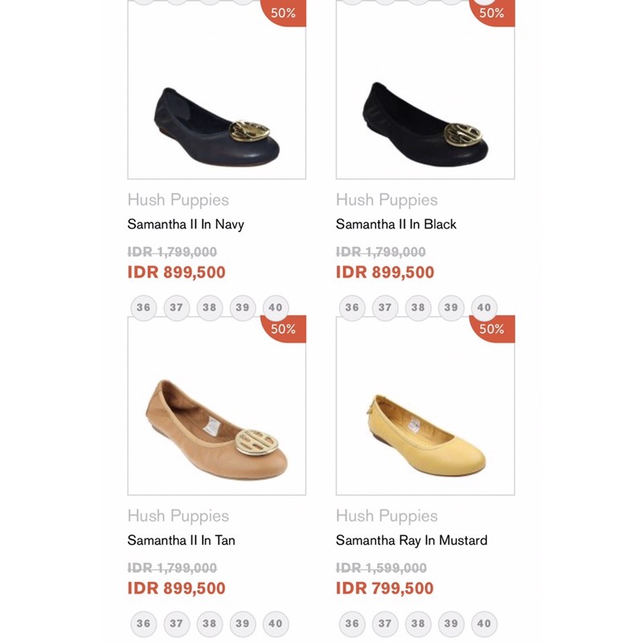Select size 40 for Samantha II In Black
Viewport: 643px width, 643px height.
484,308
